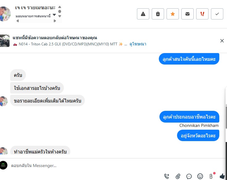Click the orange star follow-up icon

click(173, 14)
